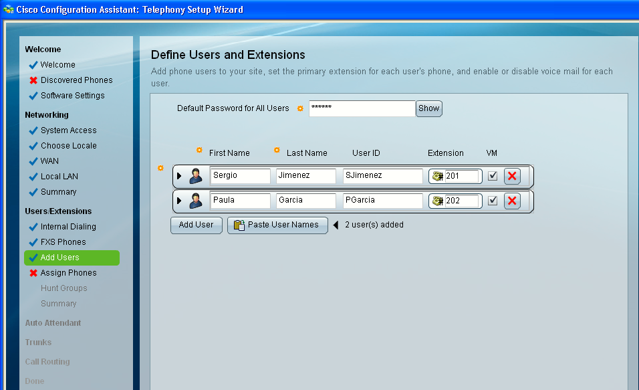Screen dimensions: 639x390
Task: Click the User ID field PGarcia
Action: click(383, 201)
